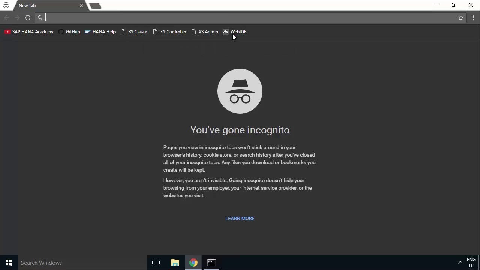Click the large incognito hat logo

240,91
